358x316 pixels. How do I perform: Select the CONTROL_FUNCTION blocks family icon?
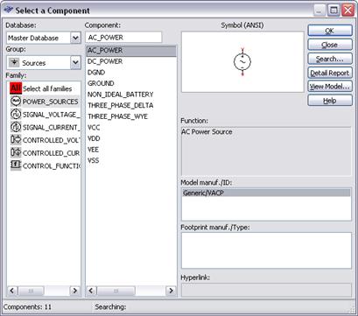tap(16, 165)
